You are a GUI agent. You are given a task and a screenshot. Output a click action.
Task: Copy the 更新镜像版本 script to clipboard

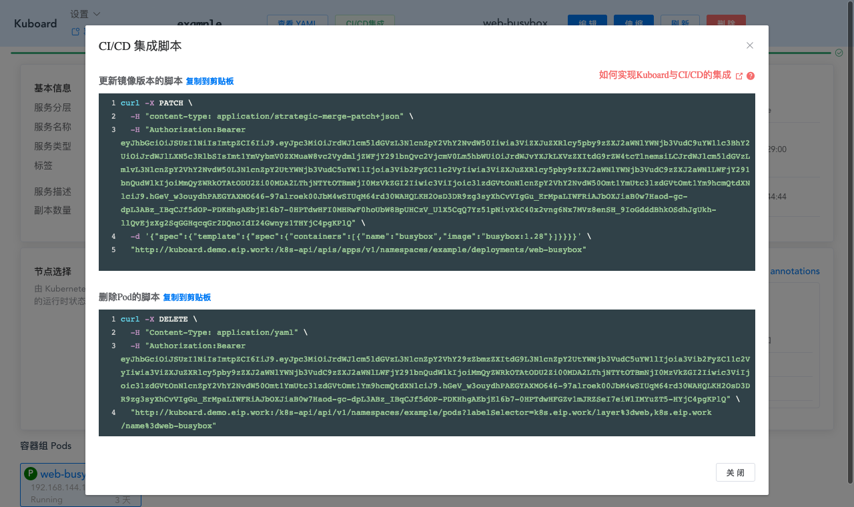click(209, 81)
